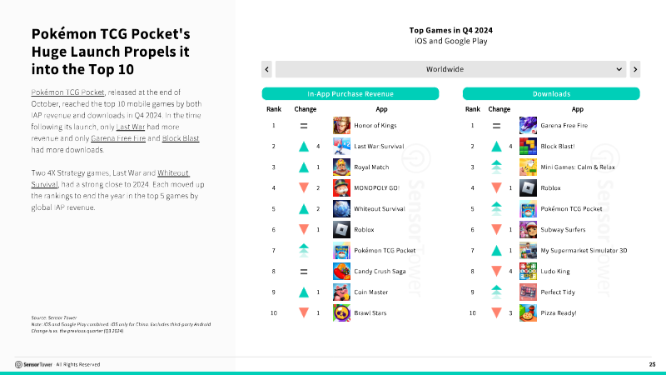The image size is (666, 375).
Task: Open the Worldwide region dropdown
Action: pos(450,69)
